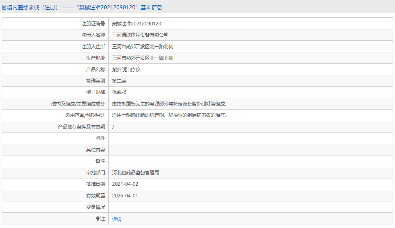395x228 pixels.
Task: Click the slash value for storage conditions
Action: [113, 127]
